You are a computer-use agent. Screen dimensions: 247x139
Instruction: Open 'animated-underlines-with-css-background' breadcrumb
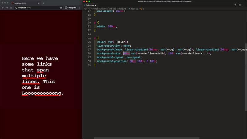109,9
